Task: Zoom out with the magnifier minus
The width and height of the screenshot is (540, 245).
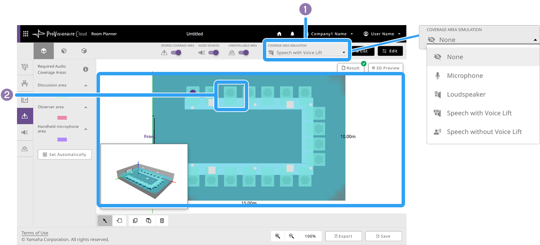Action: (291, 236)
